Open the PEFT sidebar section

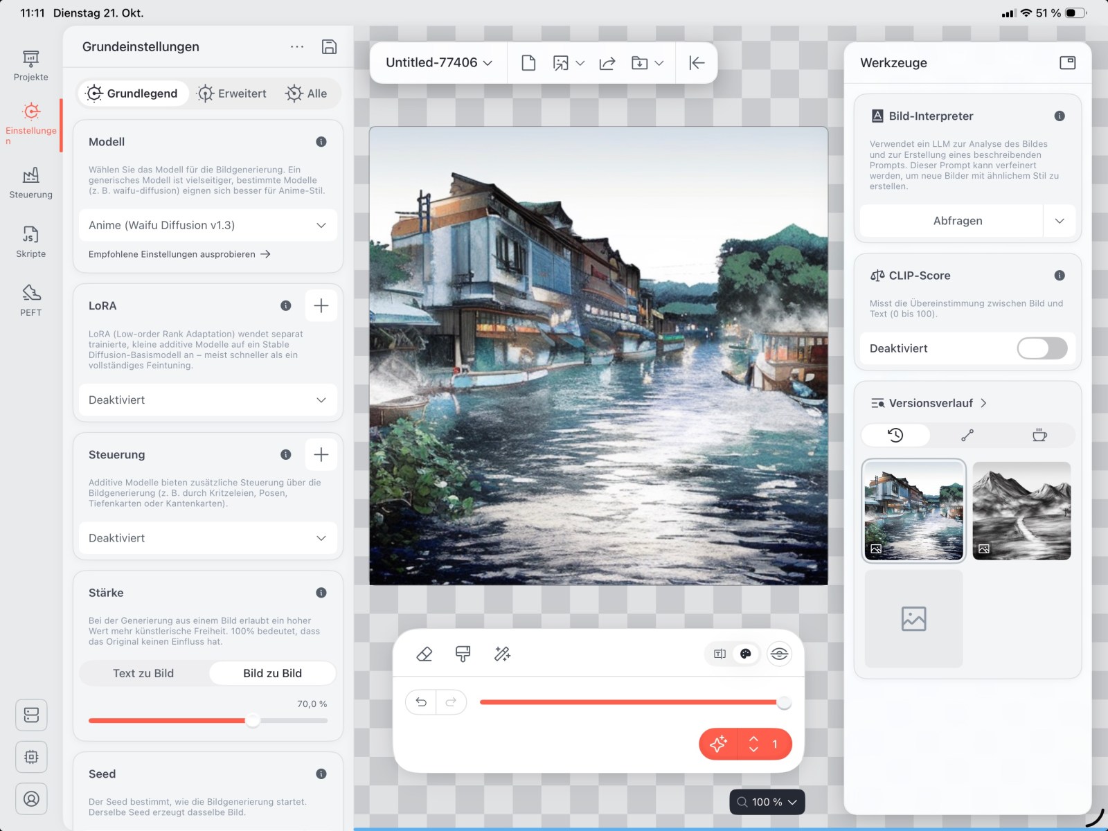pyautogui.click(x=31, y=300)
